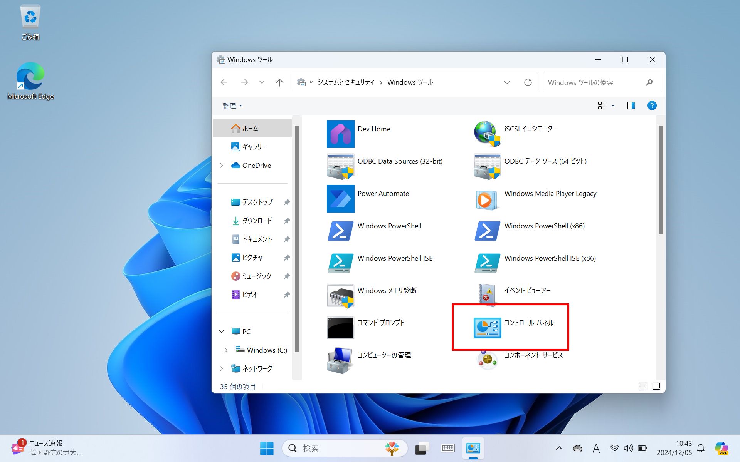Open Microsoft Edge desktop shortcut
Image resolution: width=740 pixels, height=462 pixels.
click(x=30, y=81)
